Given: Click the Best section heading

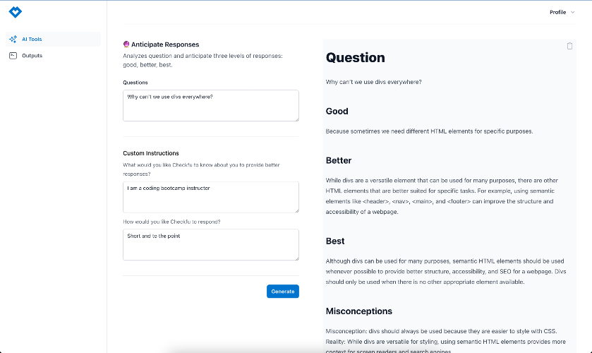Looking at the screenshot, I should coord(335,241).
